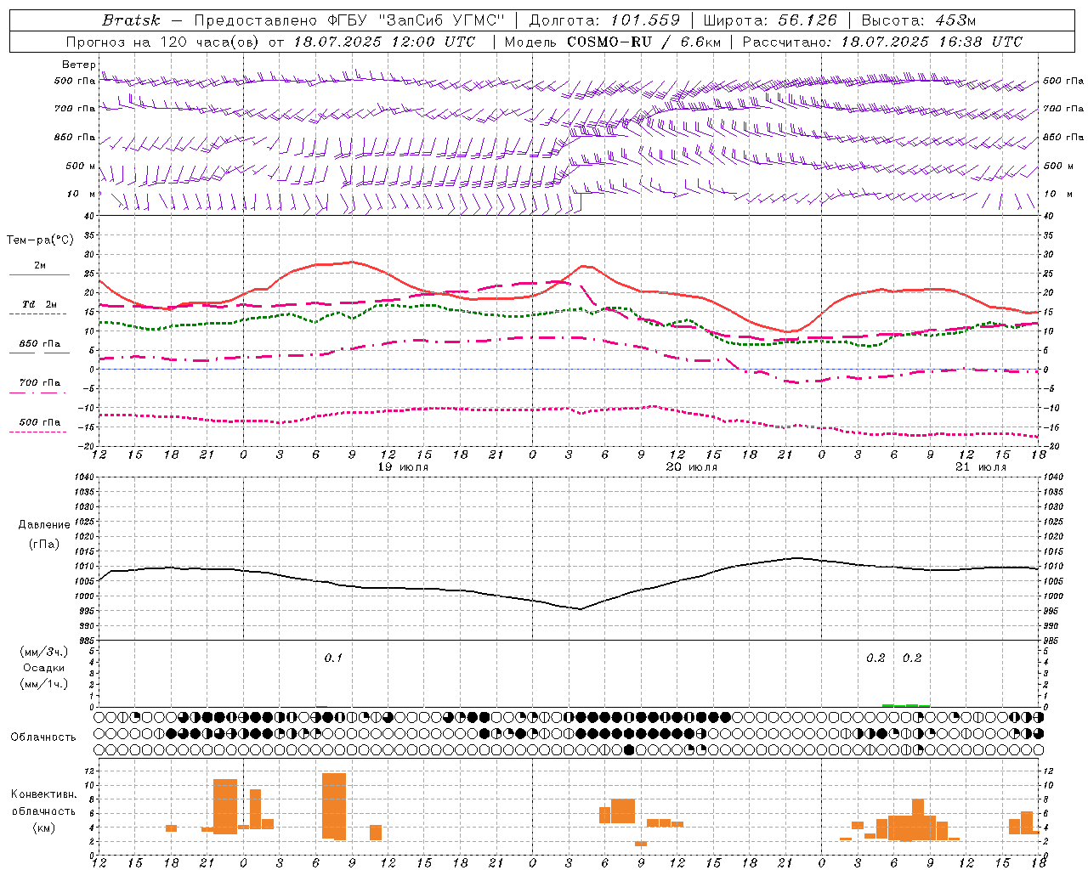The height and width of the screenshot is (870, 1088).
Task: Click the Bratsk station name in header
Action: point(131,20)
